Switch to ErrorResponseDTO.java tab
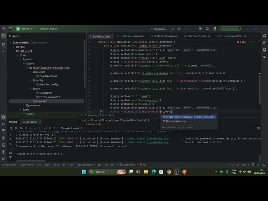The height and width of the screenshot is (201, 268). click(x=232, y=36)
